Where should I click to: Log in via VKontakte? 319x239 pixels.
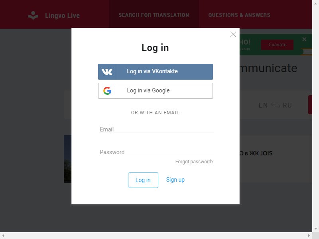pos(156,72)
